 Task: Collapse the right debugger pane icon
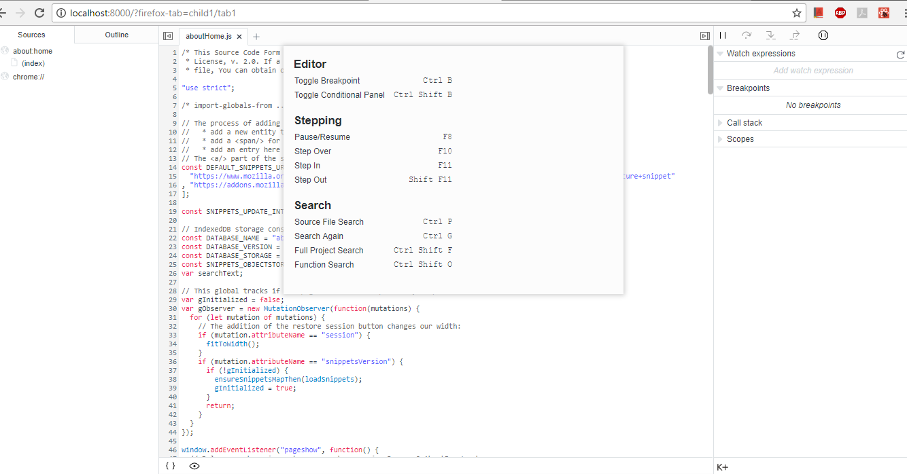coord(705,36)
